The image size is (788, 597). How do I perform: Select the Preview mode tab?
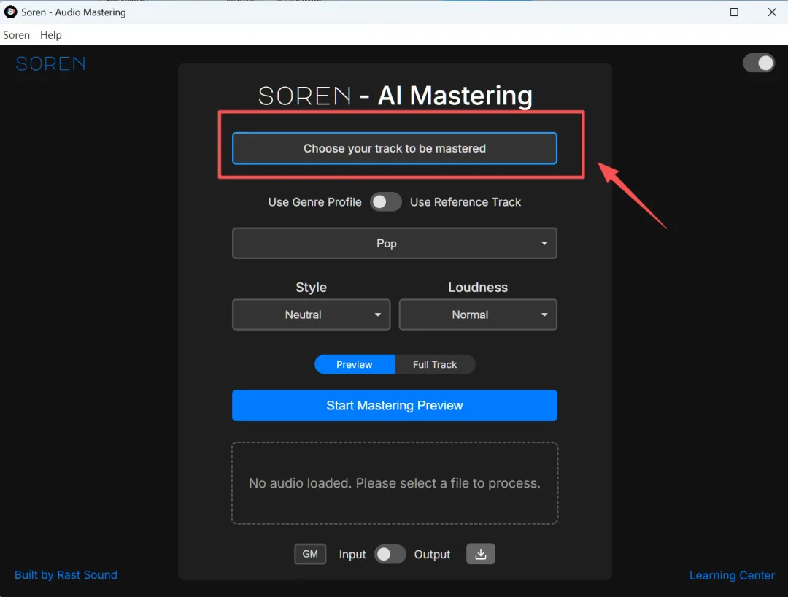(x=355, y=364)
